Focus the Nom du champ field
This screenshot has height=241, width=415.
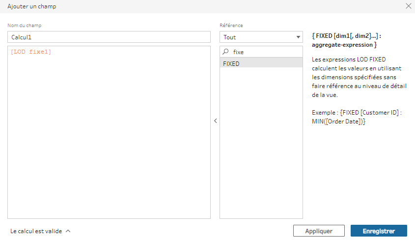(x=109, y=37)
